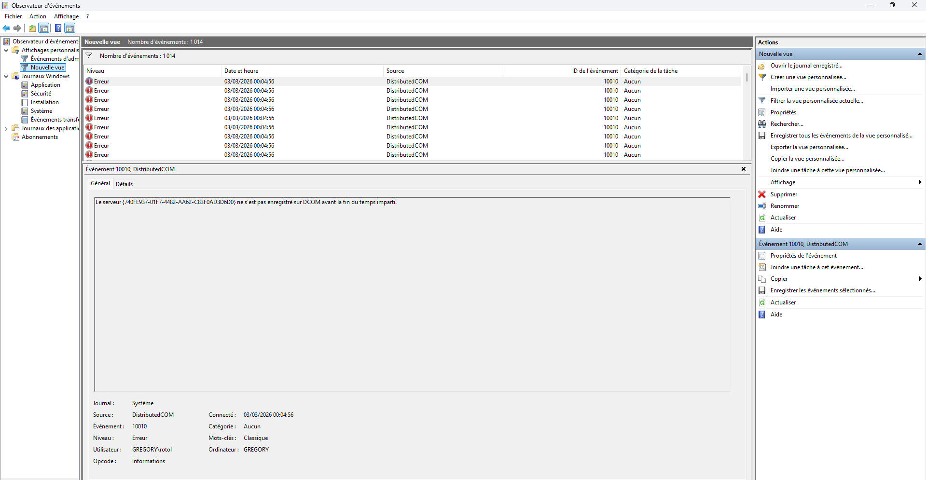Select the Nouvelle vue tree item
926x480 pixels.
tap(47, 68)
